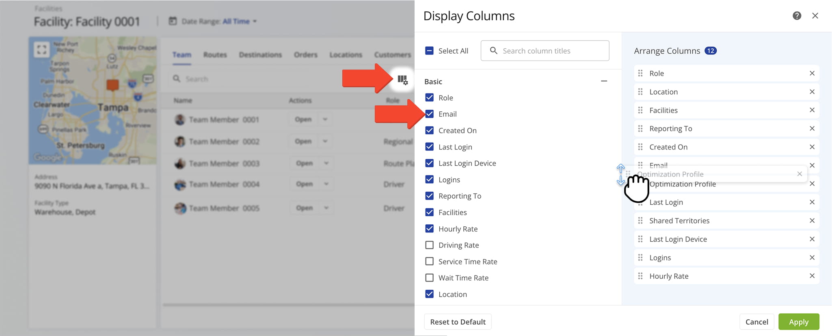
Task: Open Team Member 0001 actions dropdown arrow
Action: [325, 119]
